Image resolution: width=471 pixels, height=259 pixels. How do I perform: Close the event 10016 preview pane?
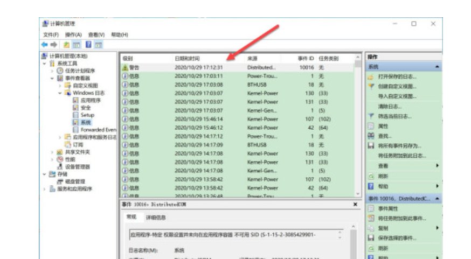pos(355,205)
